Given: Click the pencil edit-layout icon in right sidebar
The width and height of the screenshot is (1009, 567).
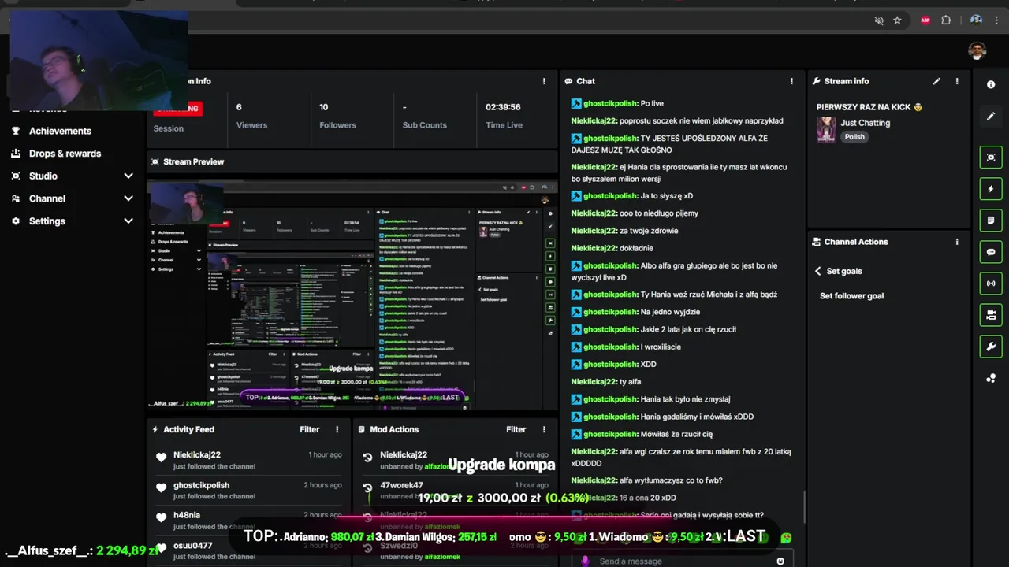Looking at the screenshot, I should coord(991,116).
